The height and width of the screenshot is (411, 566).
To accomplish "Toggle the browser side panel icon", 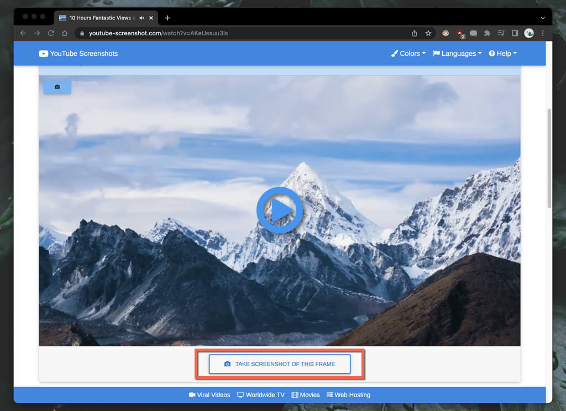I will tap(515, 33).
